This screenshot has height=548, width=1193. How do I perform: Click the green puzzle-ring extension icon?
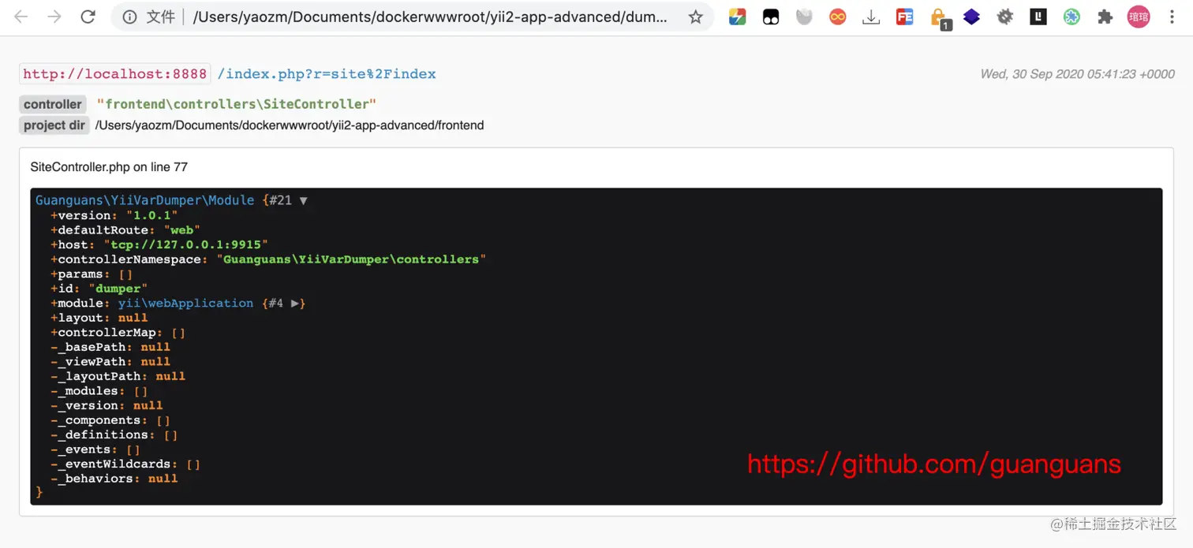pyautogui.click(x=1071, y=17)
